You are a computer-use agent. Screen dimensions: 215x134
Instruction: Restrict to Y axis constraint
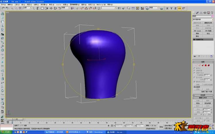(171, 8)
